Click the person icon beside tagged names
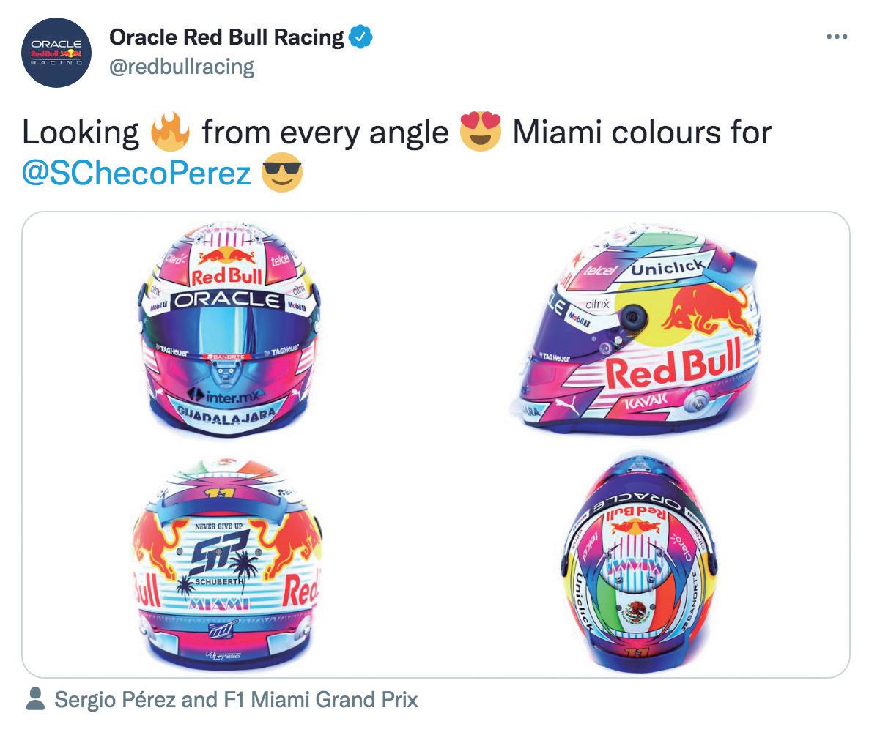869x735 pixels. 35,699
